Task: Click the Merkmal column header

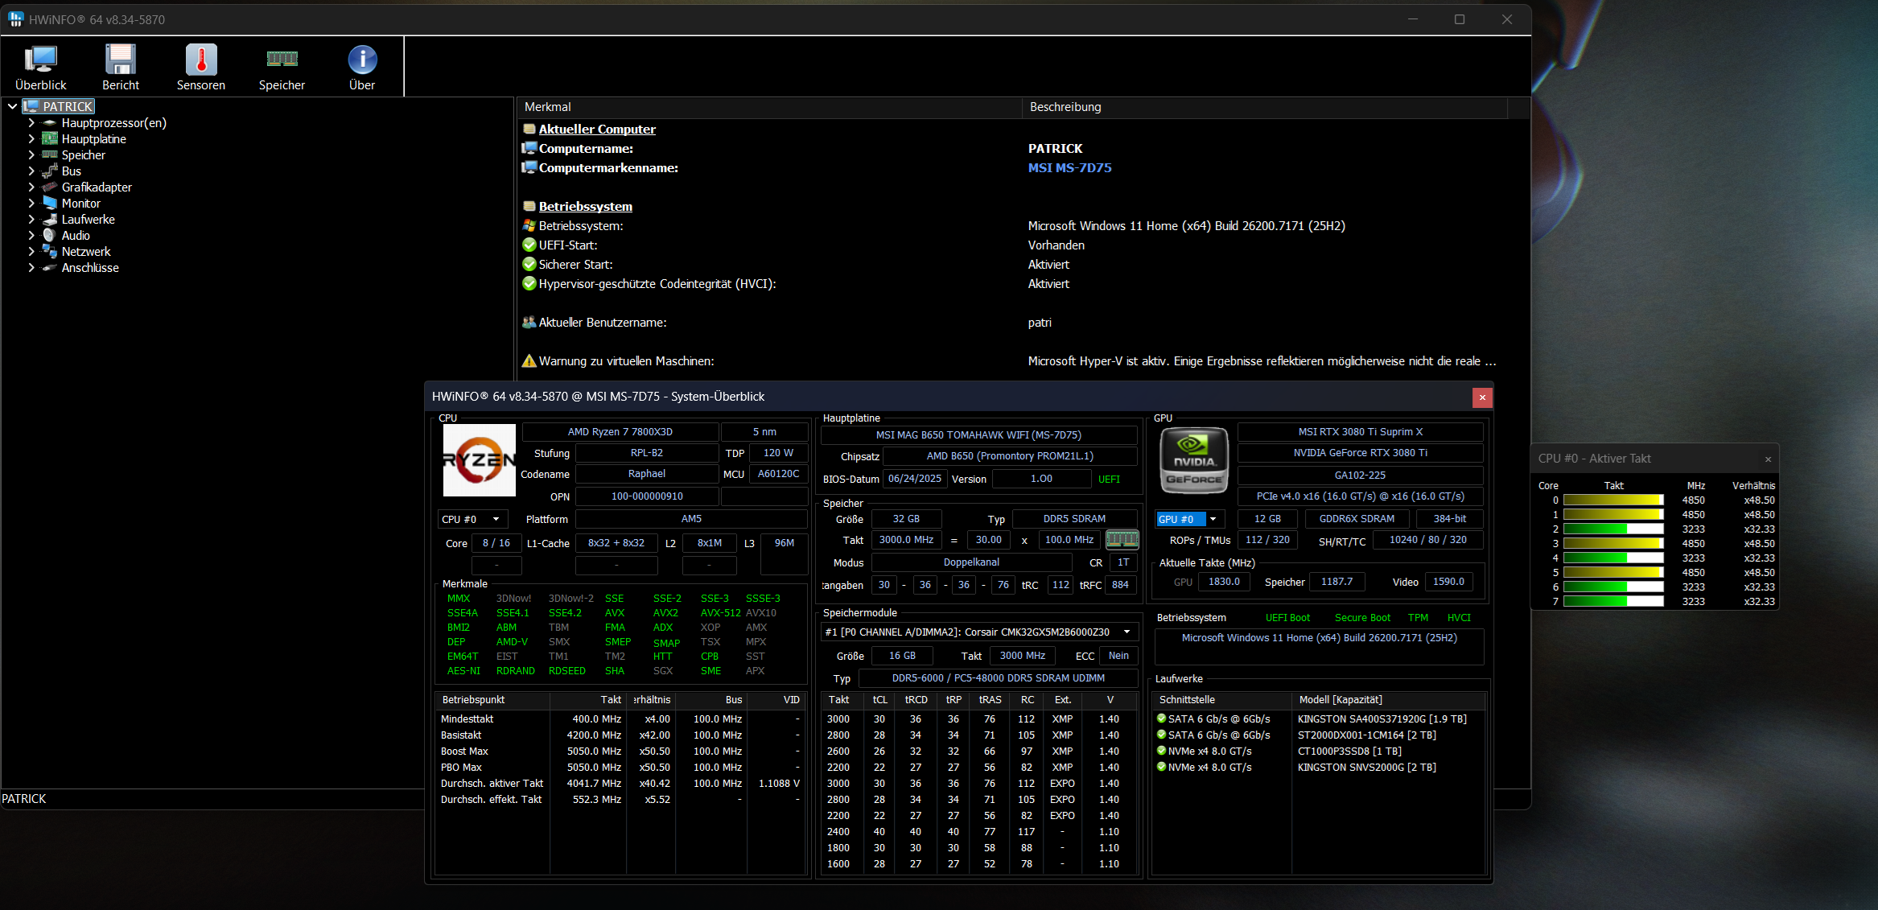Action: (548, 107)
